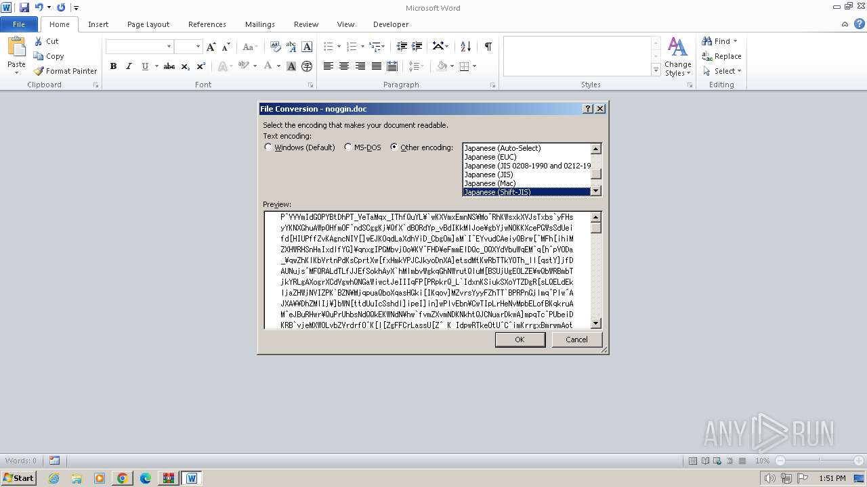Expand the Styles gallery More arrow
Image resolution: width=867 pixels, height=487 pixels.
[x=656, y=70]
